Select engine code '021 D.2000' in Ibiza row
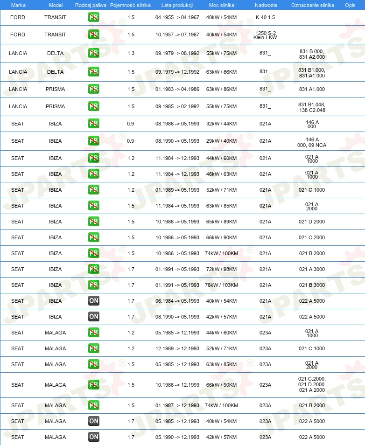The image size is (365, 445). click(312, 222)
